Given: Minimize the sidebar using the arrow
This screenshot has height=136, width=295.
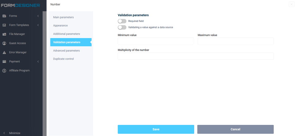Looking at the screenshot, I should [4, 133].
